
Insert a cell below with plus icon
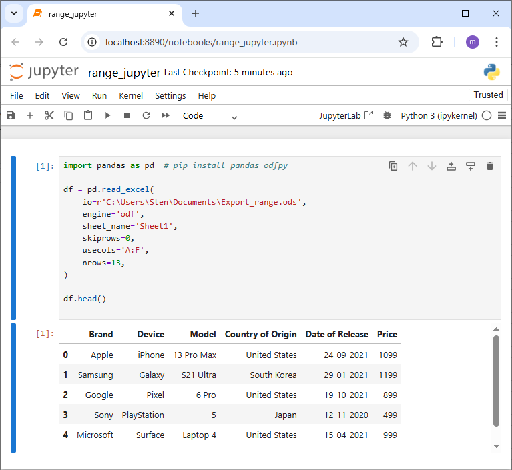30,115
